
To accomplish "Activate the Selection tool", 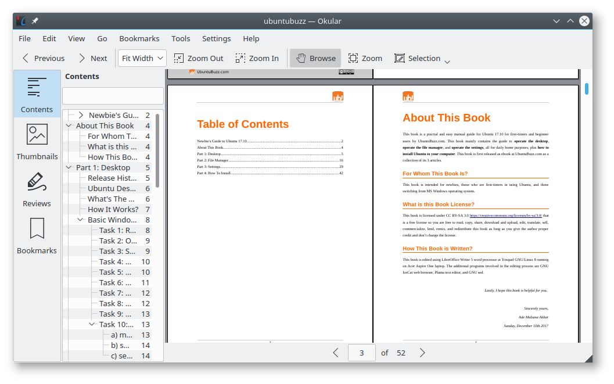I will pos(418,58).
